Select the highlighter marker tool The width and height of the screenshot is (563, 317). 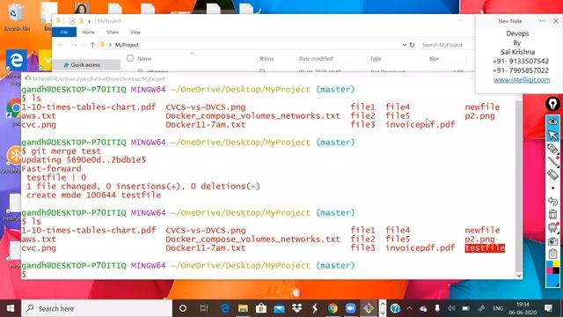click(552, 149)
